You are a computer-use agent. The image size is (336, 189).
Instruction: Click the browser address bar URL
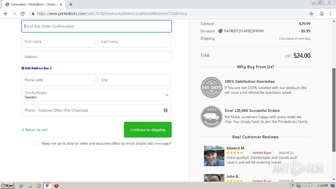pyautogui.click(x=112, y=14)
